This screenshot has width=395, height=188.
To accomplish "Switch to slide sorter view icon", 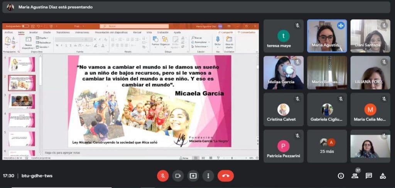I will tap(203, 158).
